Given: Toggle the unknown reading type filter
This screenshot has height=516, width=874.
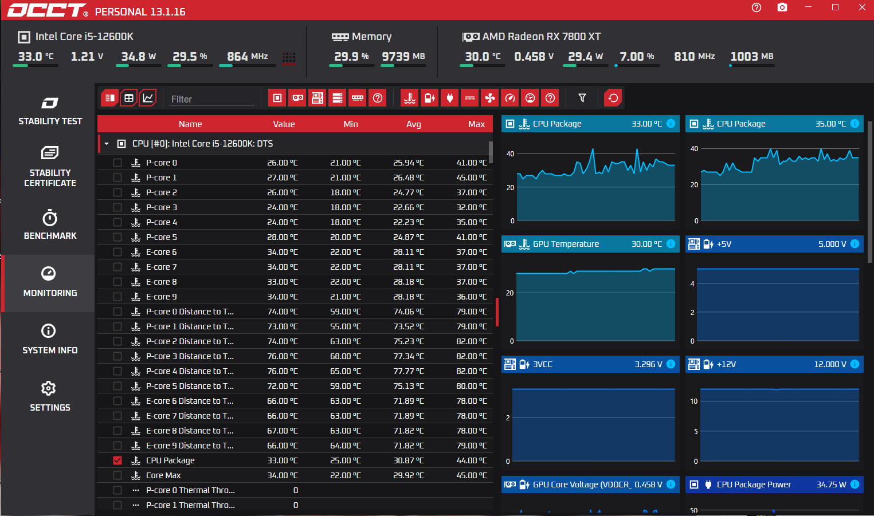Looking at the screenshot, I should click(550, 98).
